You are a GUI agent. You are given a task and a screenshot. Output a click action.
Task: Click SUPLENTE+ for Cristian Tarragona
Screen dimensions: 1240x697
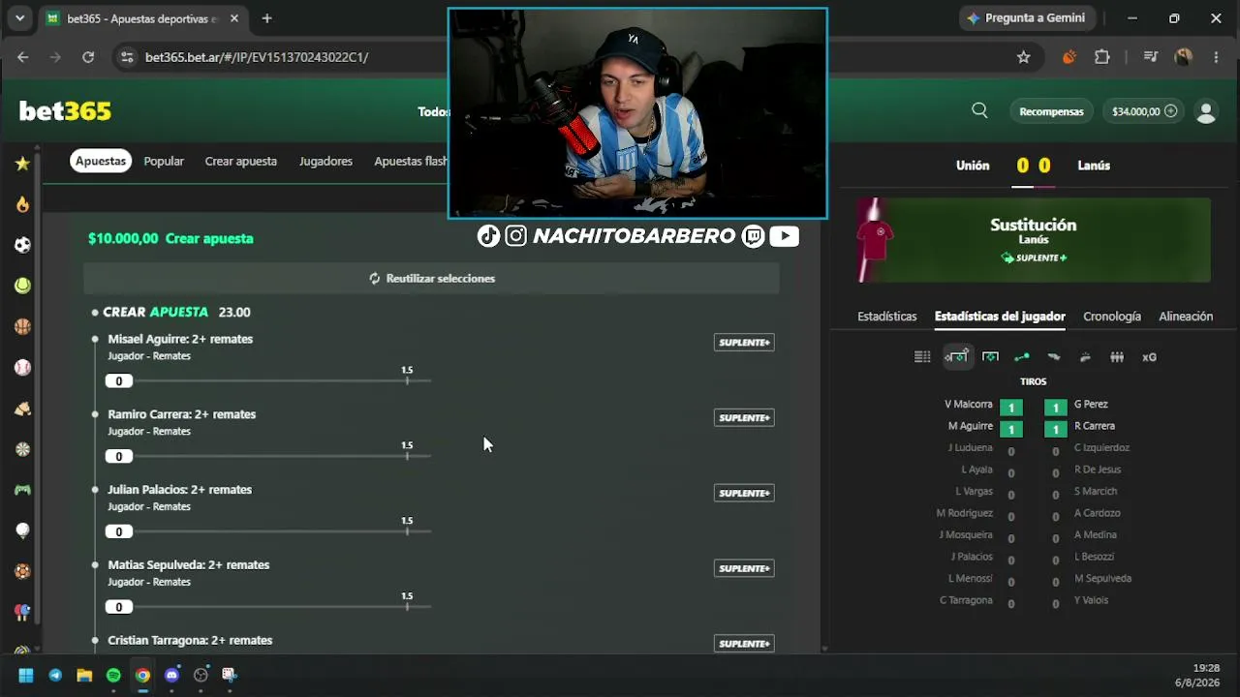[x=744, y=644]
